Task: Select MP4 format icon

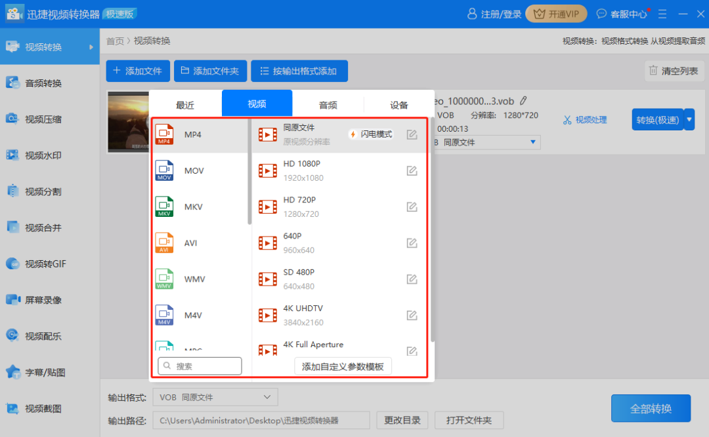Action: click(164, 134)
